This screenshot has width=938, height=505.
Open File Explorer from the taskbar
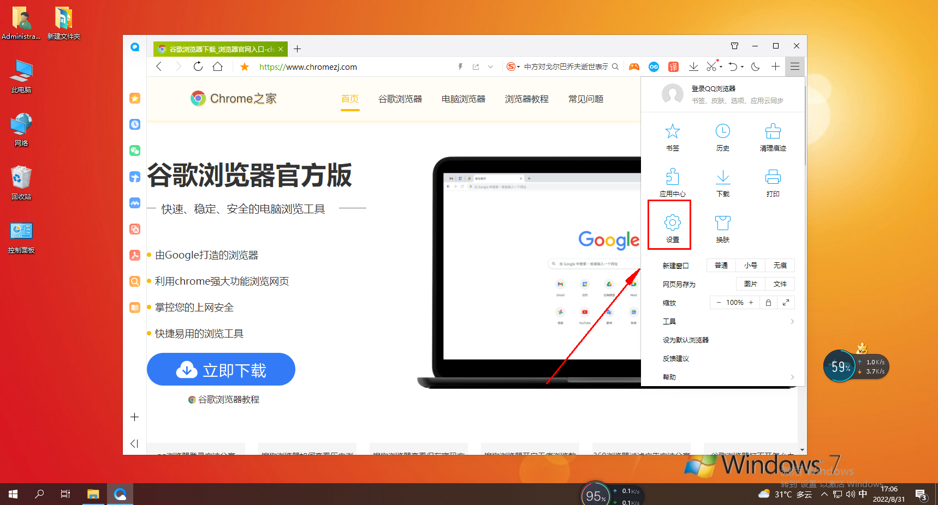coord(93,494)
